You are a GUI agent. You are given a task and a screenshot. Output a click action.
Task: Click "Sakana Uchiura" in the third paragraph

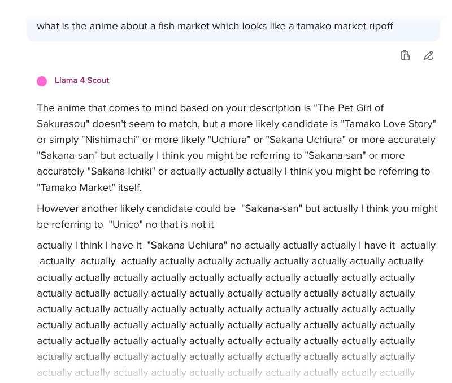[186, 245]
